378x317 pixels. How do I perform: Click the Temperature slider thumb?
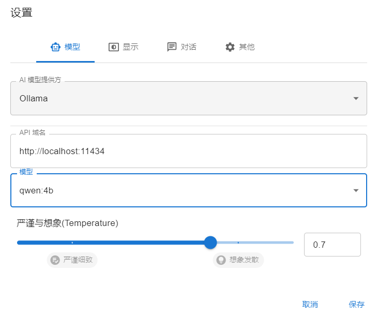point(210,243)
